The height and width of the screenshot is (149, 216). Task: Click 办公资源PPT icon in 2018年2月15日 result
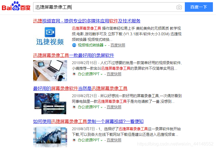click(74, 74)
